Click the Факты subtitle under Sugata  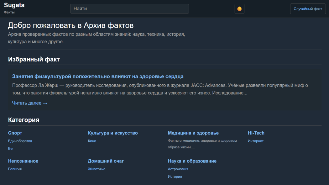click(9, 12)
